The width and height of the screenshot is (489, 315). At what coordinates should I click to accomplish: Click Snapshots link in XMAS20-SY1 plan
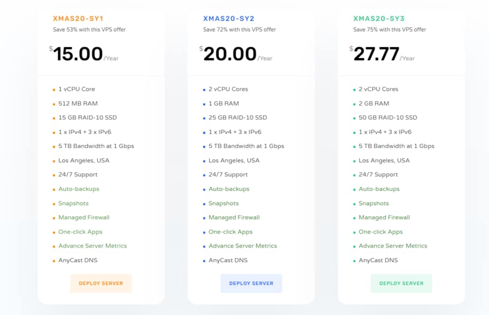coord(74,203)
